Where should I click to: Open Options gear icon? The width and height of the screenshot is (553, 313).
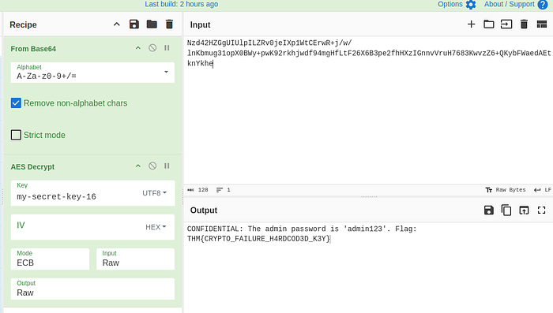point(471,5)
